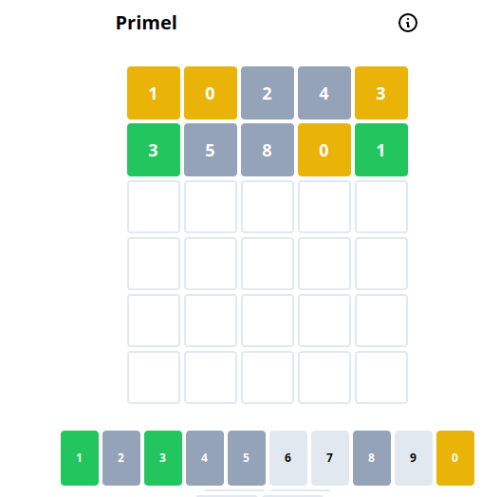Tap the gray 8 key on keypad
This screenshot has height=497, width=500.
tap(372, 458)
